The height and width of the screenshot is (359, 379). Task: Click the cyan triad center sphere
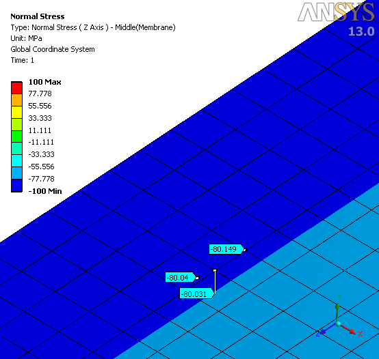(338, 324)
